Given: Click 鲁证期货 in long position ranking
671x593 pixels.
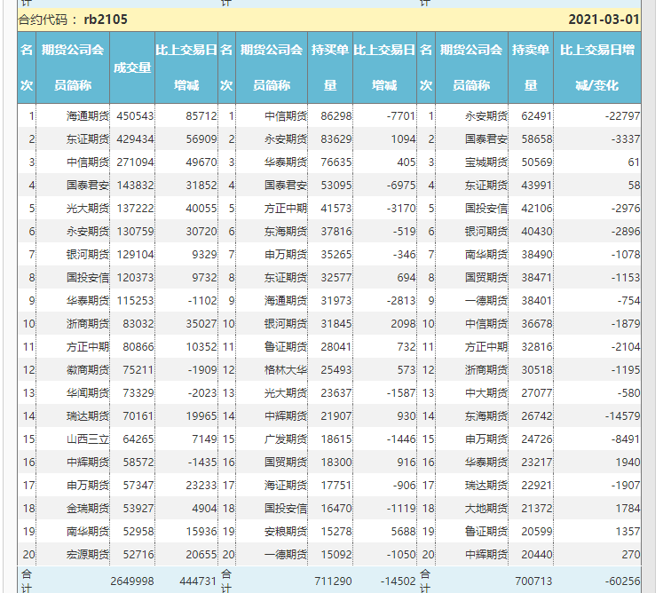Looking at the screenshot, I should 286,347.
